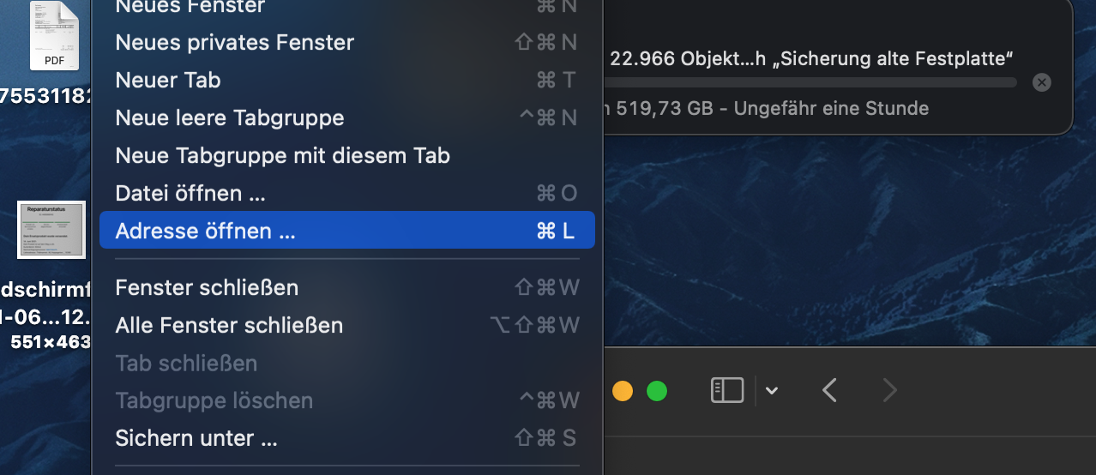This screenshot has height=475, width=1096.
Task: Choose "Neues privates Fenster" from the menu
Action: pos(234,42)
